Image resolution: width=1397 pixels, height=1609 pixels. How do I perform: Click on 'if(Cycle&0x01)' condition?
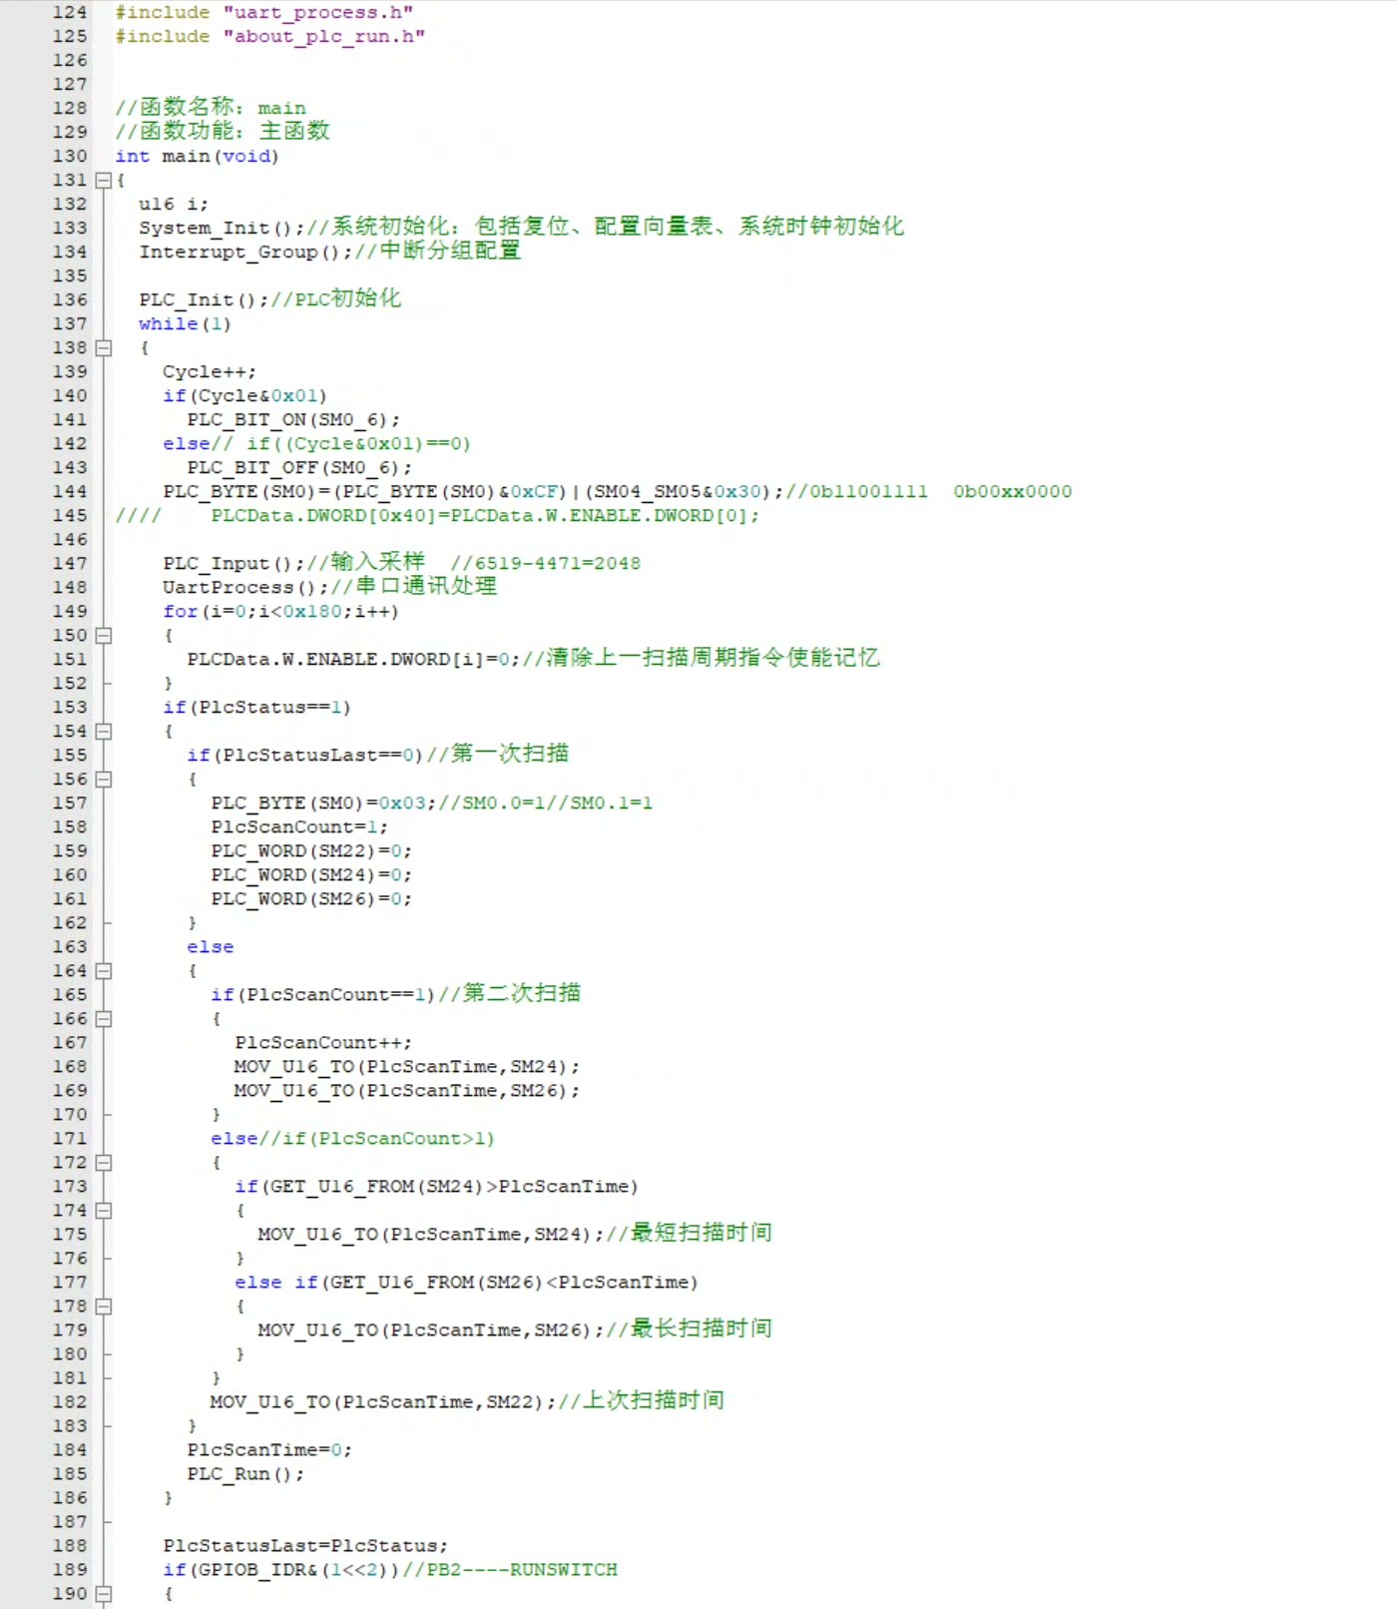pyautogui.click(x=244, y=396)
